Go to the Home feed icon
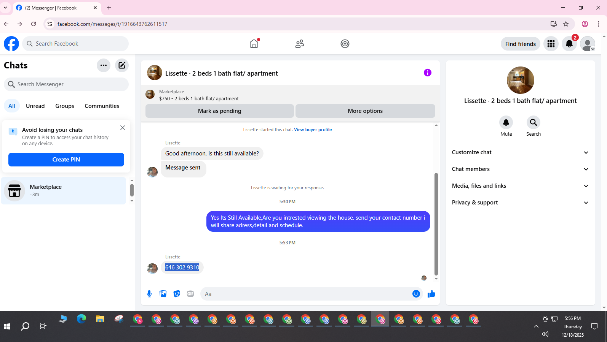The image size is (607, 342). (x=254, y=44)
